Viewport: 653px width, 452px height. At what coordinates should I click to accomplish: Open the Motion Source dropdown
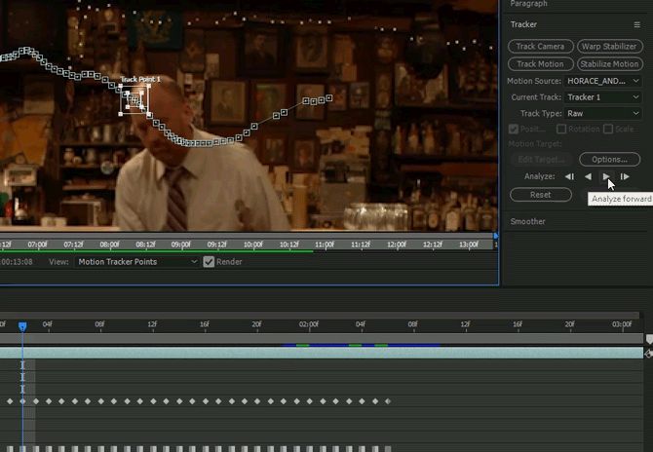click(603, 81)
